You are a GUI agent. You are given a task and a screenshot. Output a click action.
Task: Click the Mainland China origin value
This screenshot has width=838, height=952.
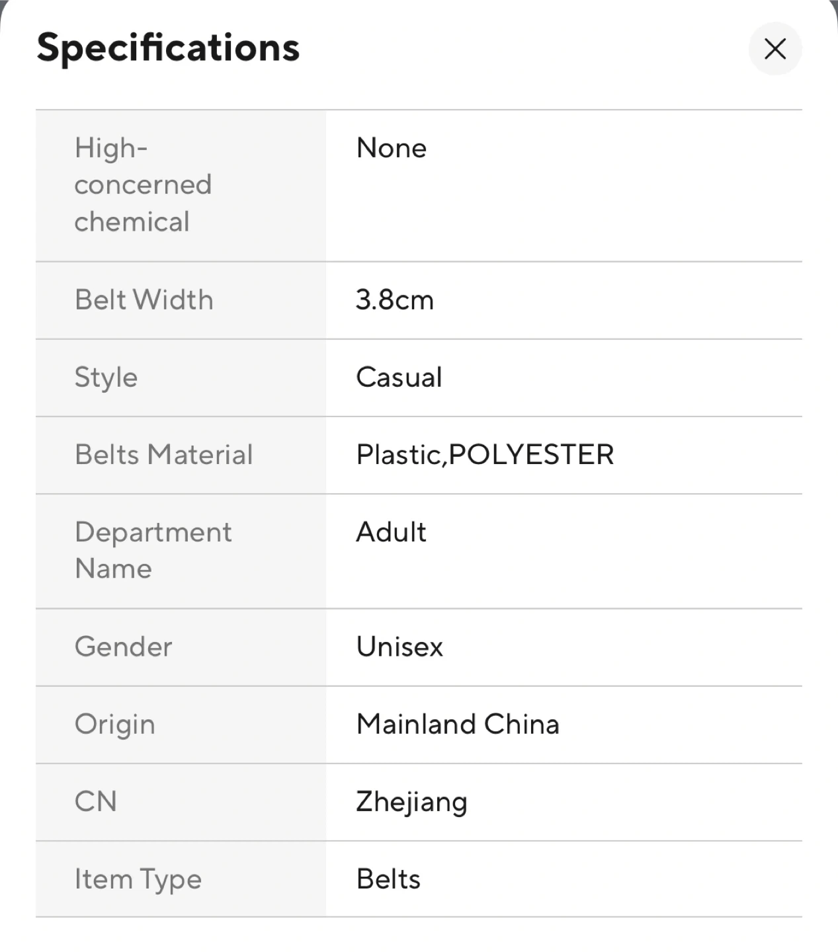click(458, 725)
